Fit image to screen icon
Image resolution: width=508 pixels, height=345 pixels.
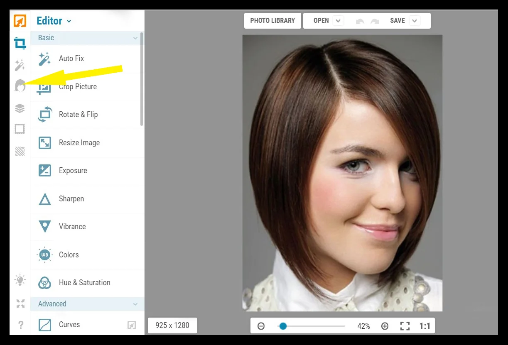tap(405, 326)
